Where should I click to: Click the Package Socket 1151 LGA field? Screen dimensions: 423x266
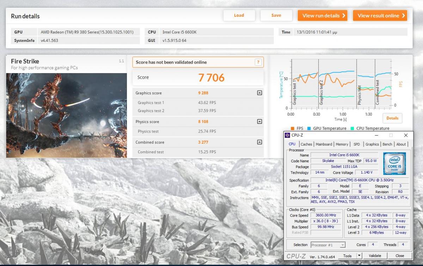[x=344, y=167]
